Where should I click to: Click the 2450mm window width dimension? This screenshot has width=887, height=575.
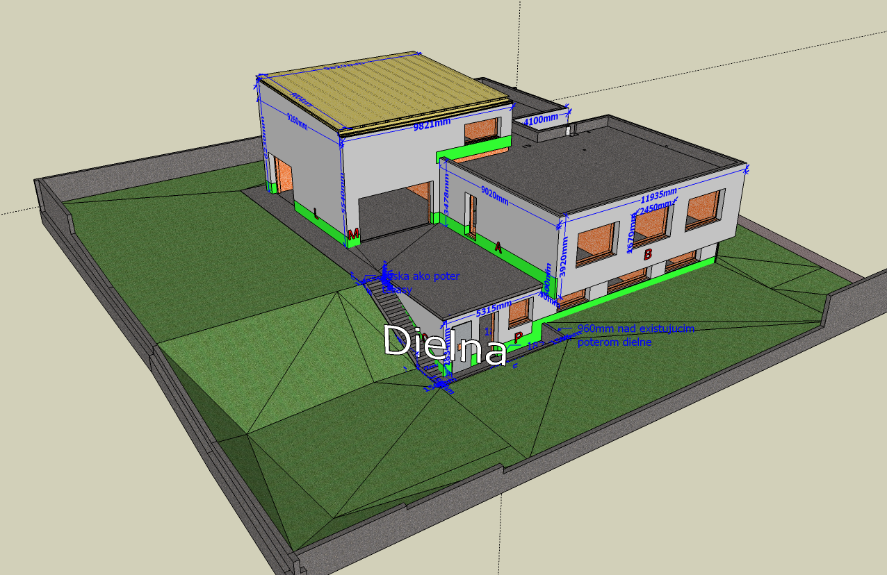pyautogui.click(x=655, y=208)
